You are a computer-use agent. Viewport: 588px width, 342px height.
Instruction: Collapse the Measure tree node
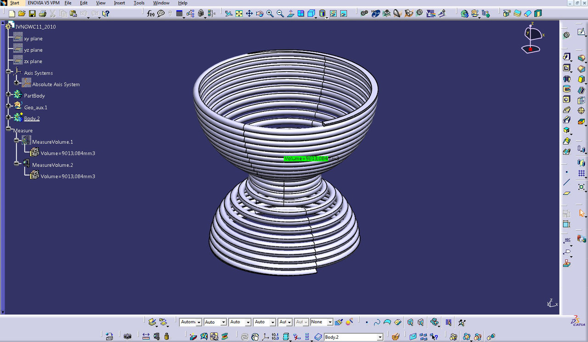click(8, 129)
